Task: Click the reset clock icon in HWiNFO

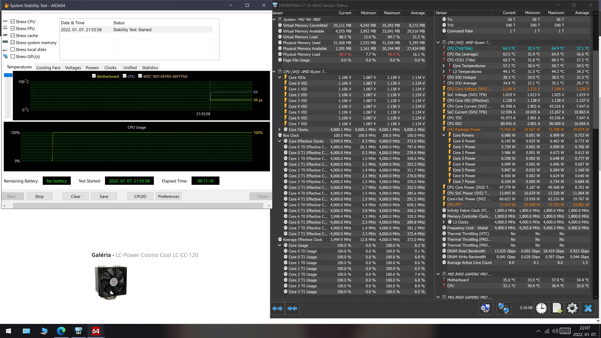Action: tap(541, 308)
